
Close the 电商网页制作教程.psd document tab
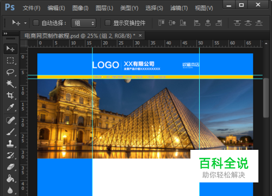pyautogui.click(x=140, y=35)
